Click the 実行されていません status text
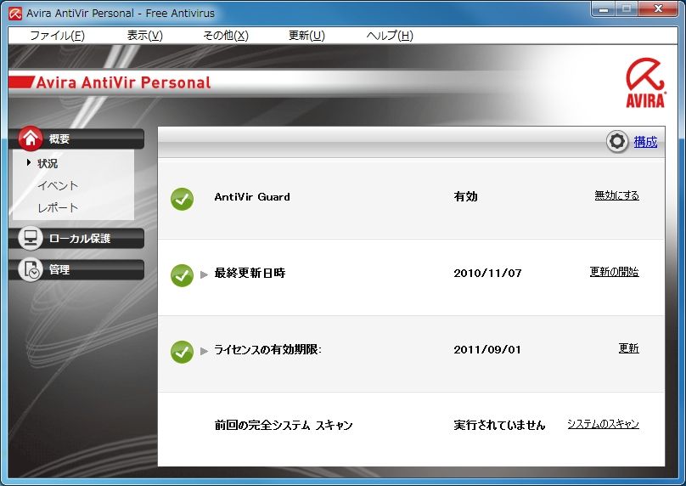The height and width of the screenshot is (486, 686). [499, 425]
